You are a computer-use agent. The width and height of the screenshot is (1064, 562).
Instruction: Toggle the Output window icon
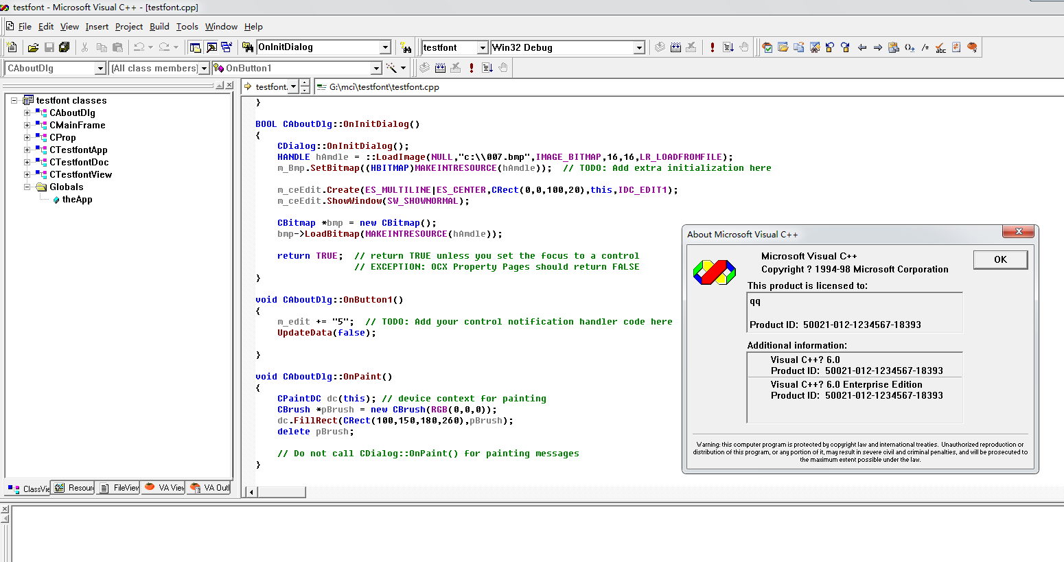[x=211, y=47]
